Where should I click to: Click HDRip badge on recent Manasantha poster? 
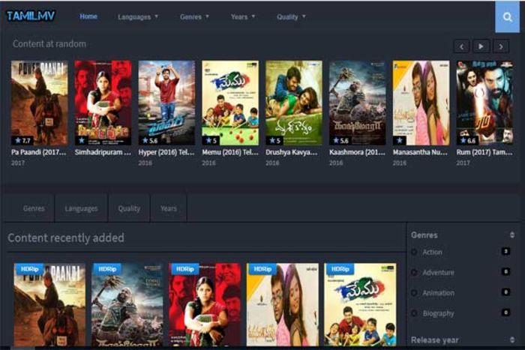coord(262,269)
